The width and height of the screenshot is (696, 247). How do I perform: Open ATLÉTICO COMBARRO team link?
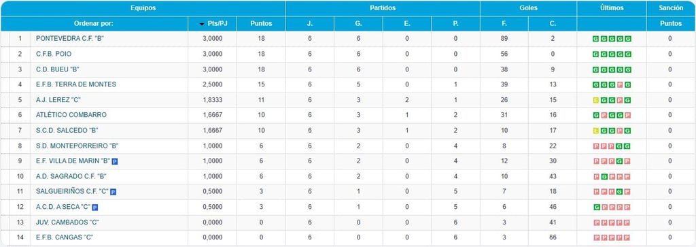(x=71, y=115)
